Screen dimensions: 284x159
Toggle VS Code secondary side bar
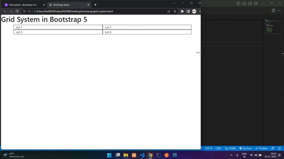tap(250, 3)
